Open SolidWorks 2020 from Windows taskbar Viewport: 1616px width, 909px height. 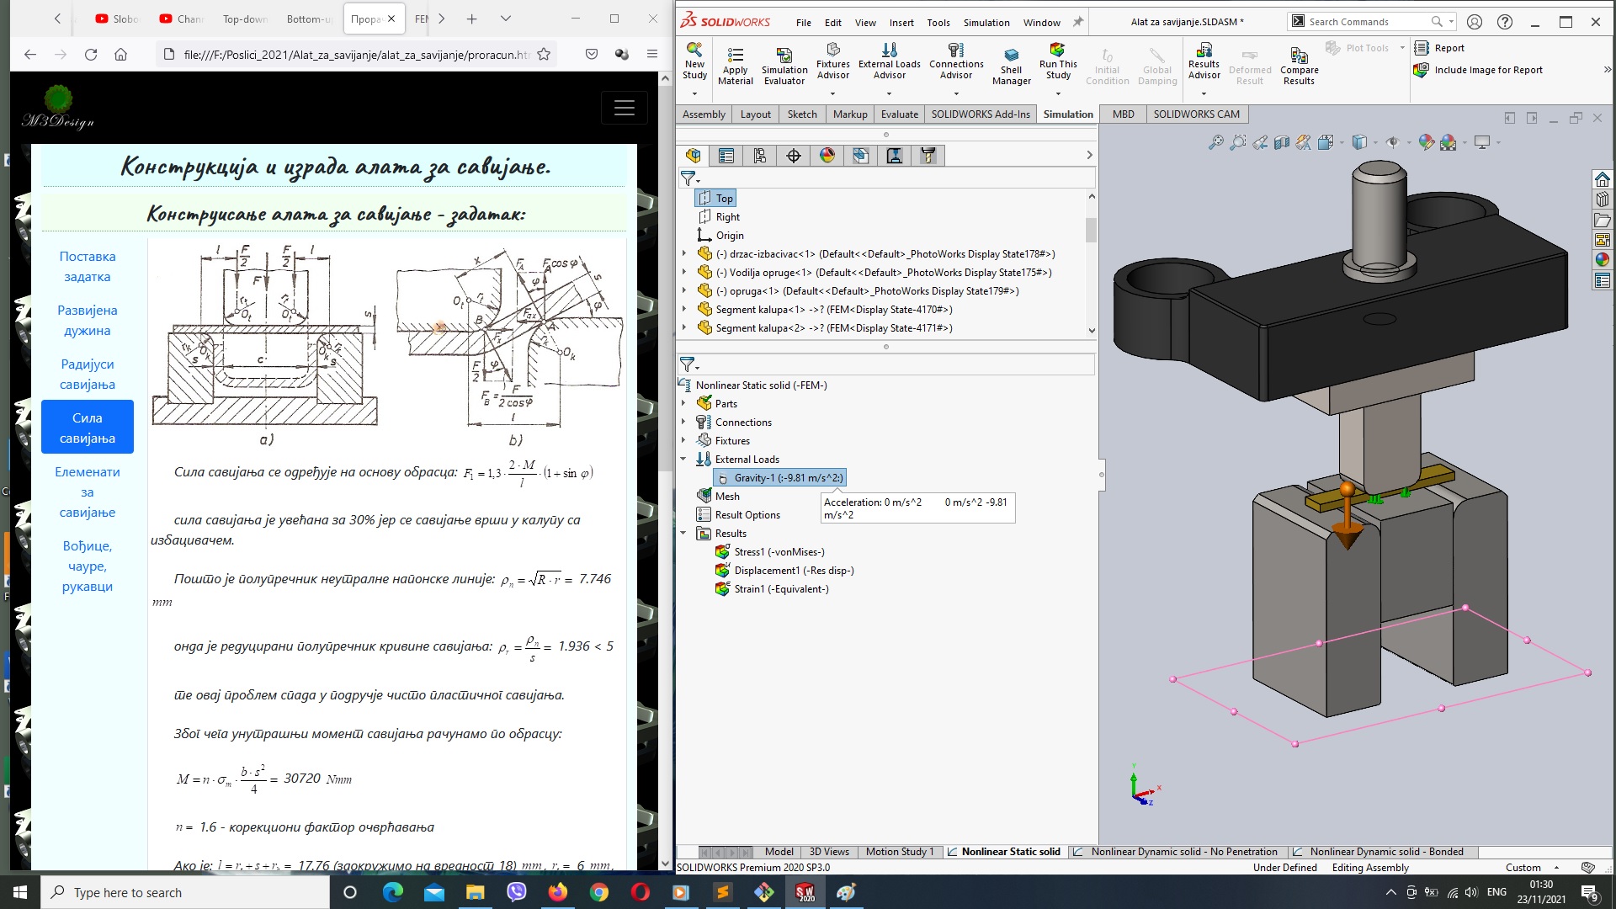805,892
